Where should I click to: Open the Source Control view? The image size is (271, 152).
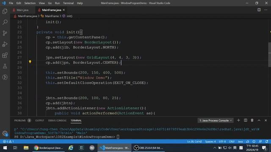click(5, 33)
